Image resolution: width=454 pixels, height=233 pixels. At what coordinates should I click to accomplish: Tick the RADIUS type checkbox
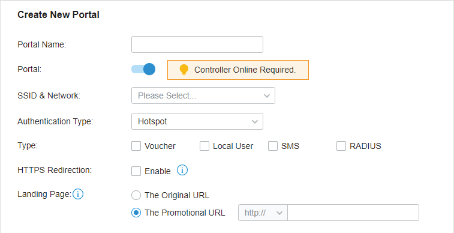341,146
